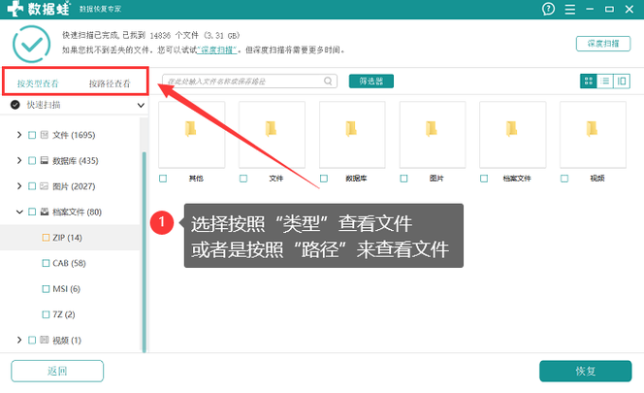Click the 返回 back button
The image size is (644, 393).
pos(57,371)
